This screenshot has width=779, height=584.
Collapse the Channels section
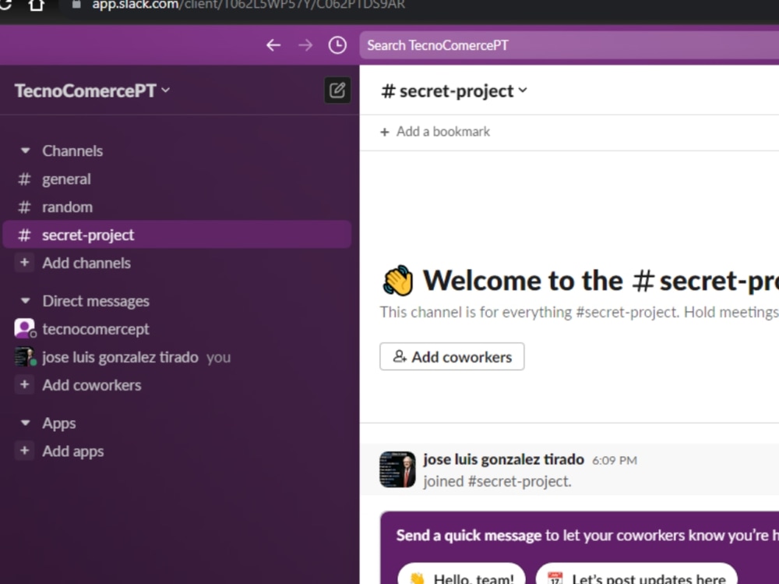click(x=26, y=150)
